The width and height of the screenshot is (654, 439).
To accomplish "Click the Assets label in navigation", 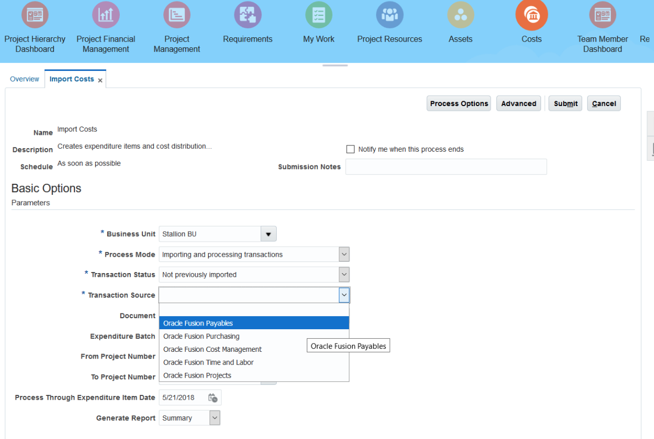I will click(461, 39).
